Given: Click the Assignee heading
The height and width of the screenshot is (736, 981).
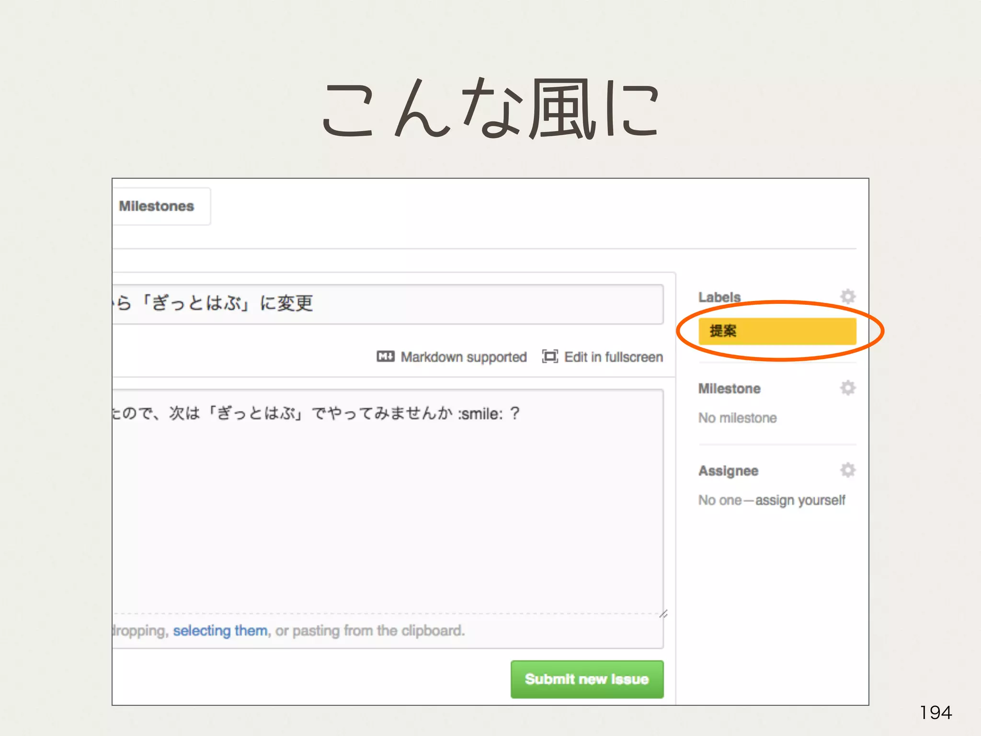Looking at the screenshot, I should pyautogui.click(x=728, y=471).
